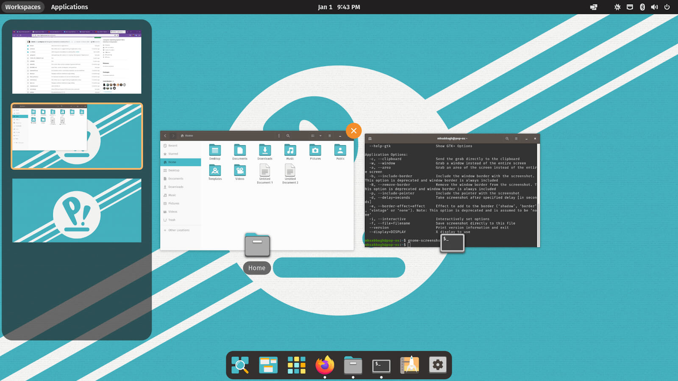The width and height of the screenshot is (678, 381).
Task: Open Settings gear in the dock
Action: pyautogui.click(x=438, y=365)
